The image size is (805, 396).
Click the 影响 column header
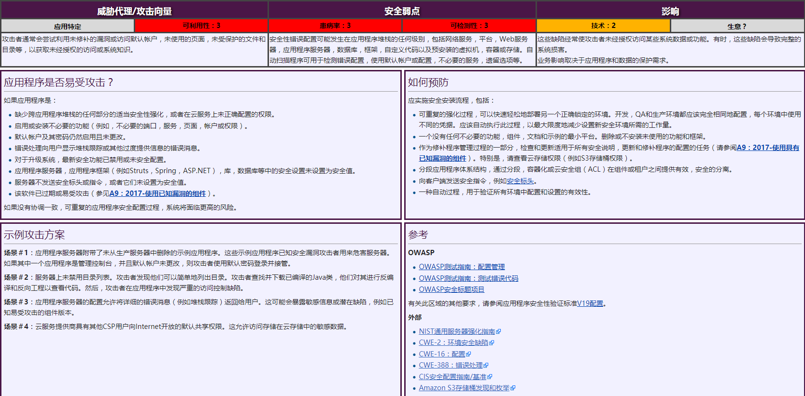coord(670,11)
